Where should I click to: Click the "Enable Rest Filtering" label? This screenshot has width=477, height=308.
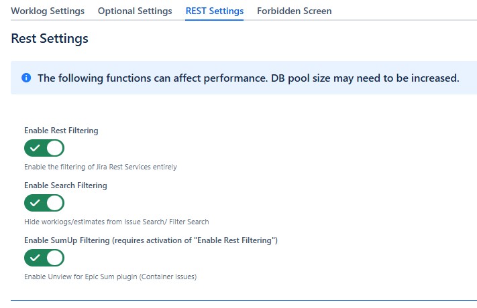click(61, 131)
